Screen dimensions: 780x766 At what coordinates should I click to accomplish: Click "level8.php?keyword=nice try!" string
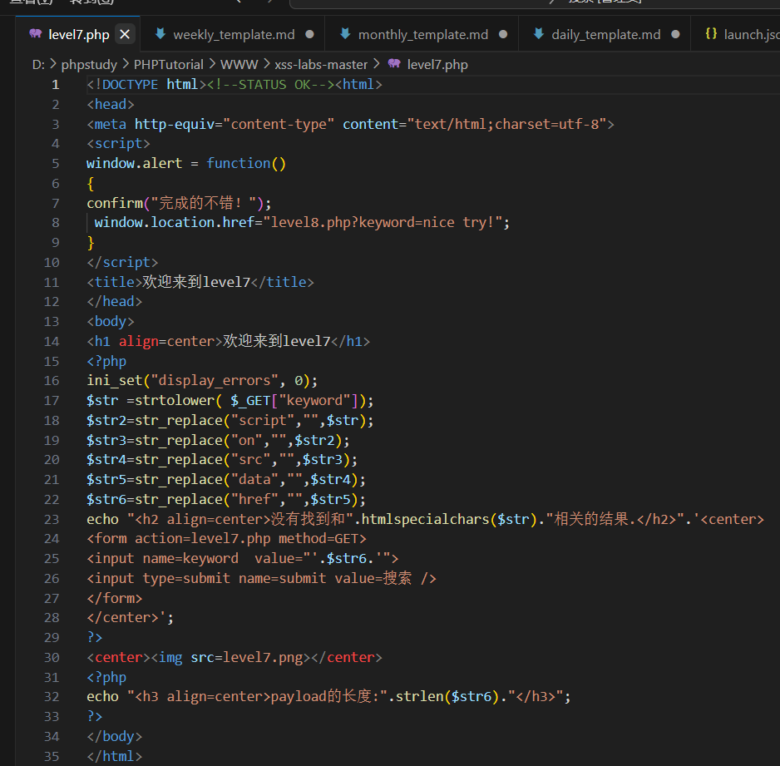click(383, 223)
